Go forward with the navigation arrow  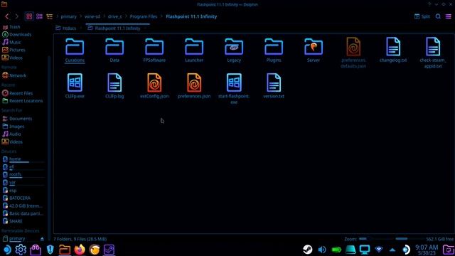[x=17, y=16]
